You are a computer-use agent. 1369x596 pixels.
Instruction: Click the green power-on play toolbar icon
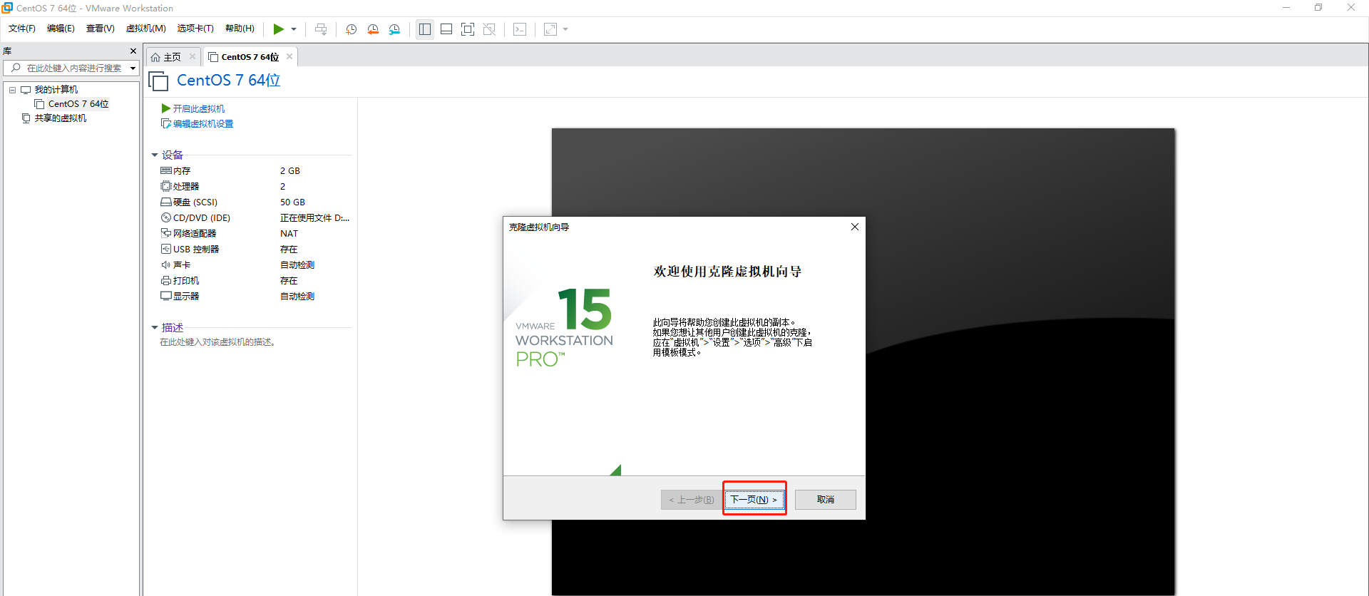278,29
